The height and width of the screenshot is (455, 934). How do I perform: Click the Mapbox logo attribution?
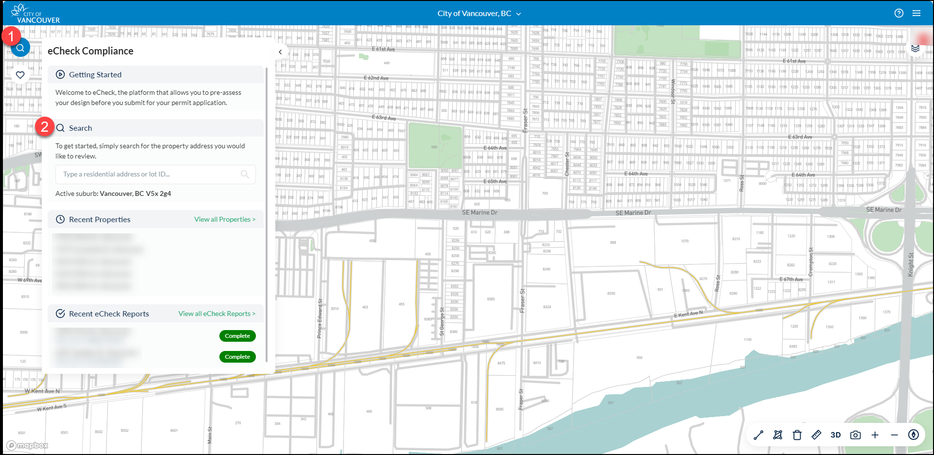click(28, 445)
